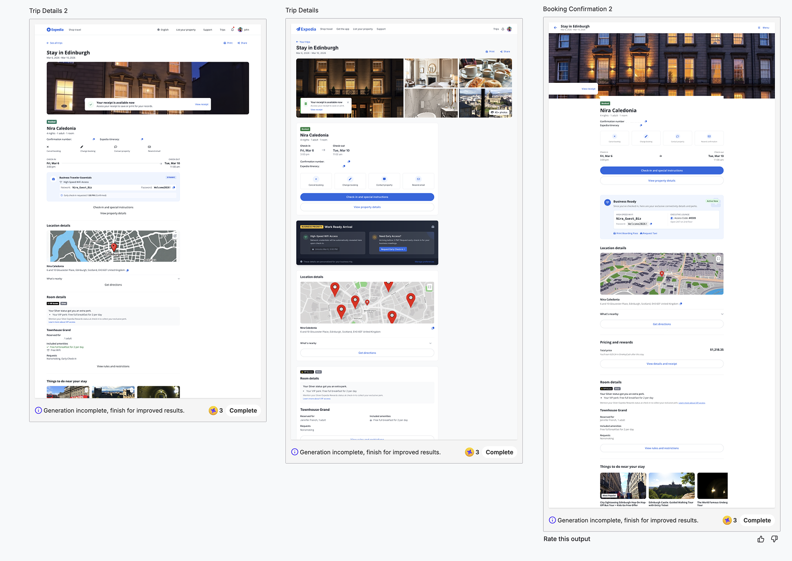
Task: Click Cancel booking card in Trip Details
Action: point(316,181)
